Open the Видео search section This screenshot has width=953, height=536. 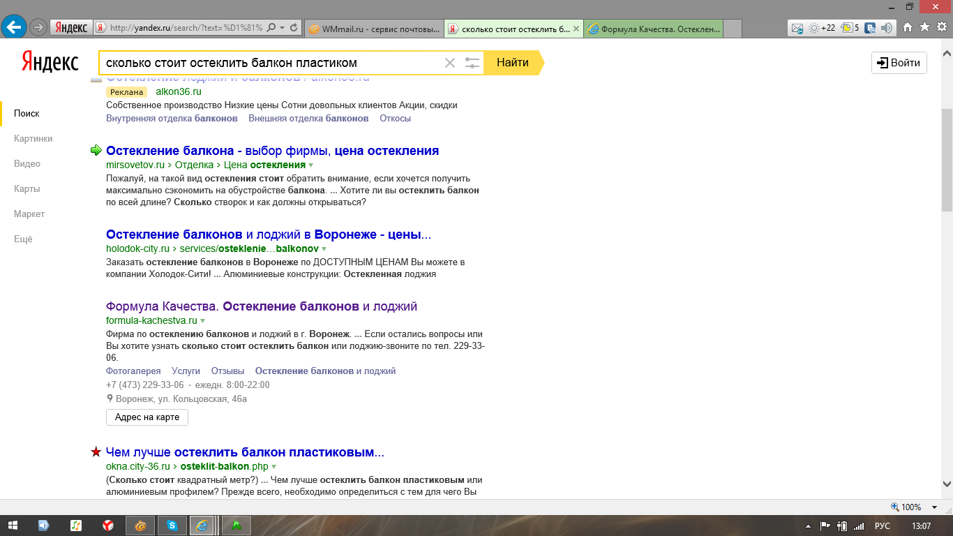tap(27, 164)
